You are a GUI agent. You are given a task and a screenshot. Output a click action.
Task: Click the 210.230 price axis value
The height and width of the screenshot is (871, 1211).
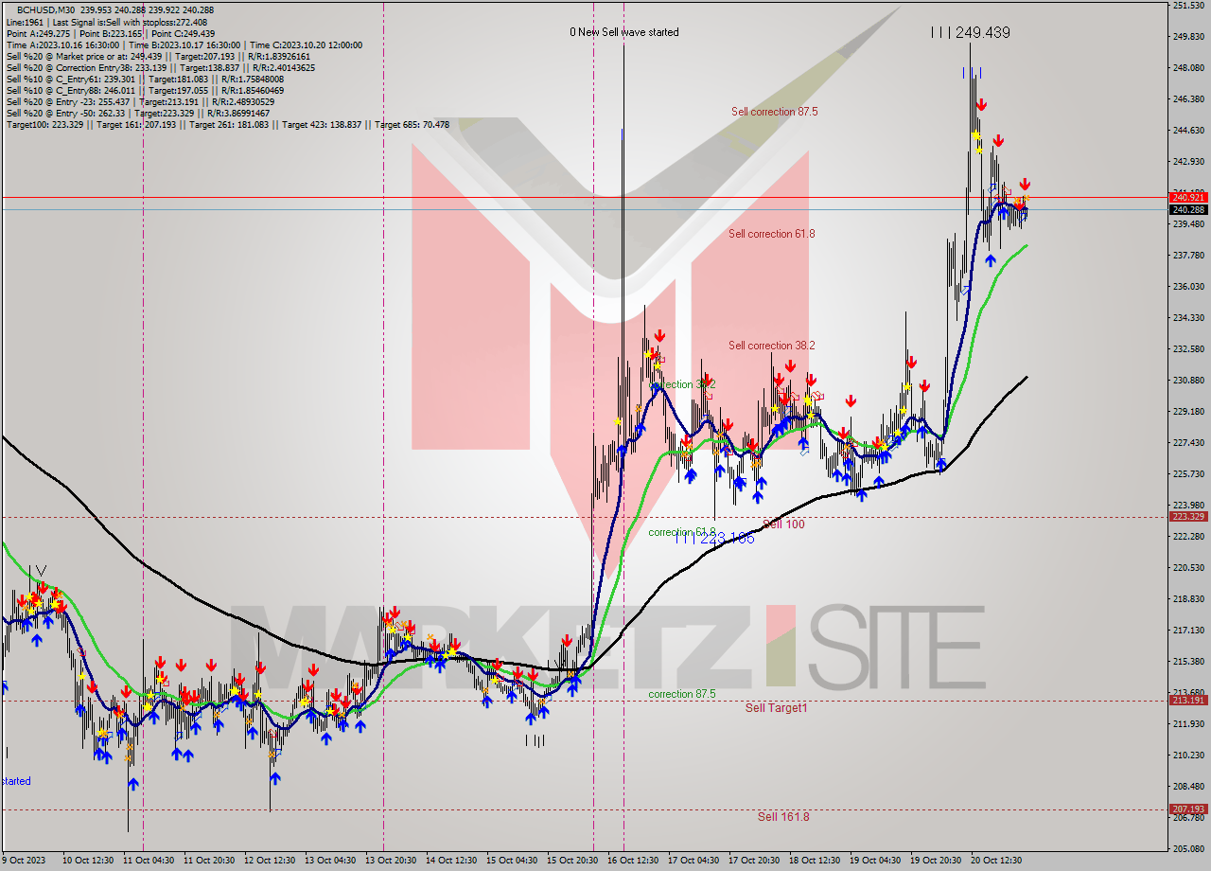tap(1189, 755)
